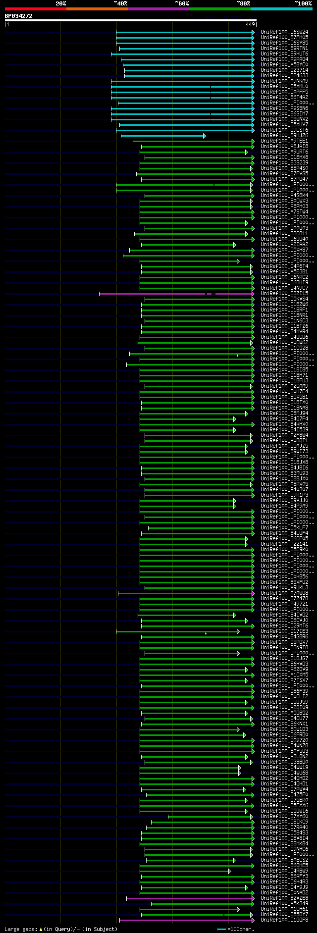Click label UniRef100_C5MJ94

coord(284,414)
